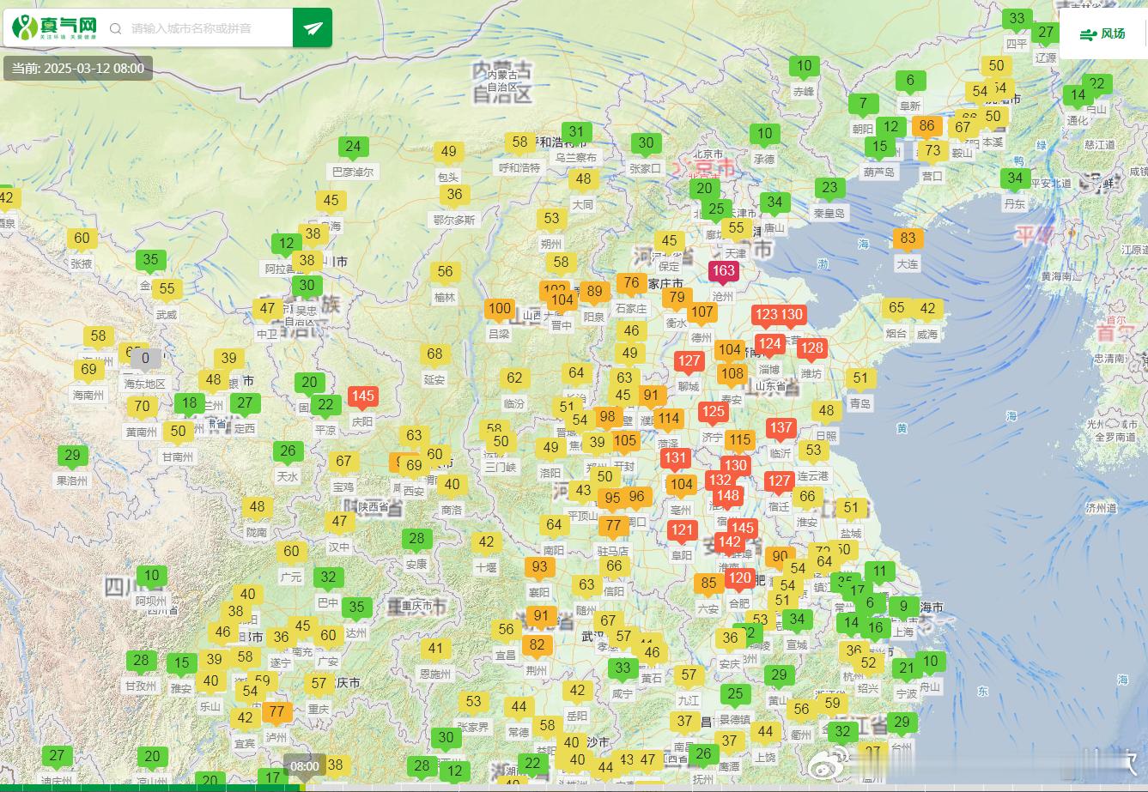Click the 6 marker above 阜新

point(910,82)
